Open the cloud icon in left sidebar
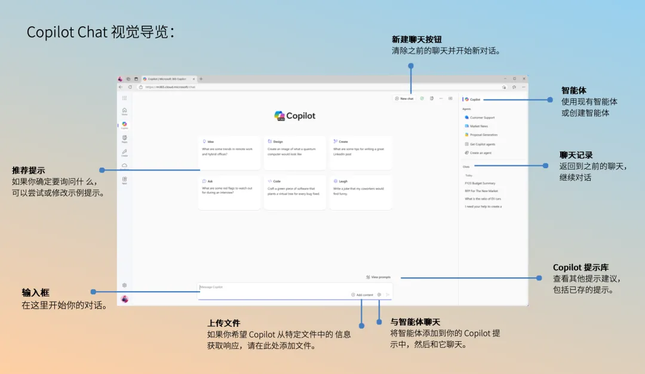This screenshot has width=645, height=374. (124, 166)
